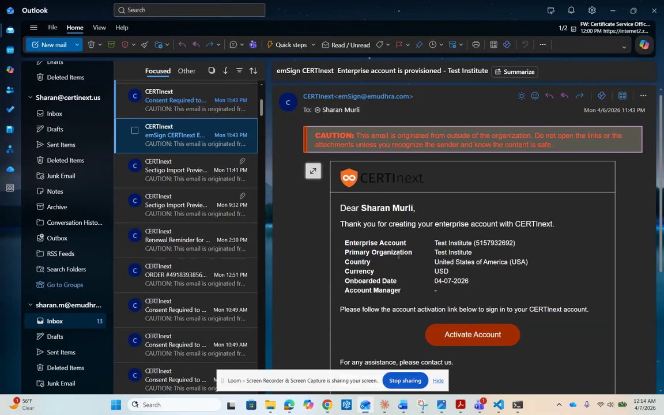
Task: Switch to the Home ribbon tab
Action: point(75,28)
